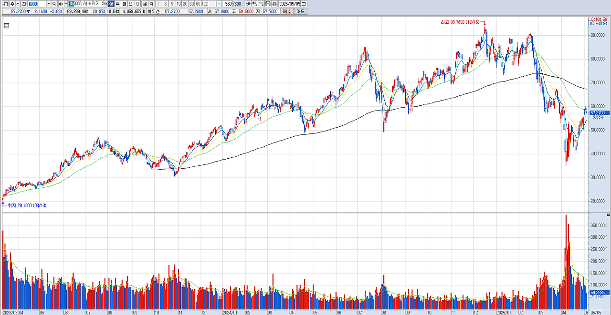
Task: Open chart settings gear icon
Action: (x=274, y=4)
